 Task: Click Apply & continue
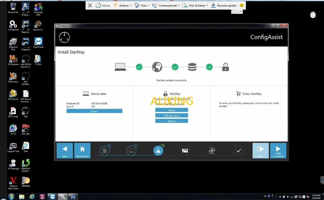tap(278, 151)
